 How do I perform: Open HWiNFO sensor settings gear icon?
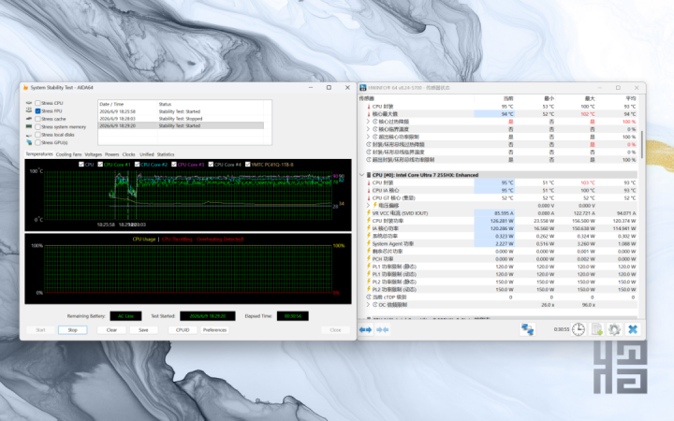(614, 329)
